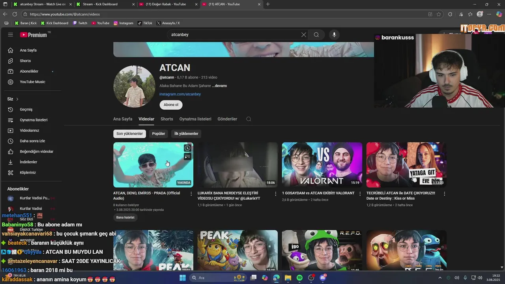505x284 pixels.
Task: Open Edge Copilot sidebar icon
Action: tap(499, 14)
